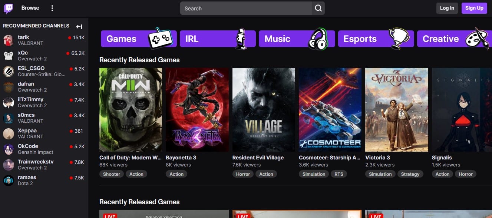Click the Bayonetta 3 title link
The height and width of the screenshot is (218, 492).
tap(181, 158)
